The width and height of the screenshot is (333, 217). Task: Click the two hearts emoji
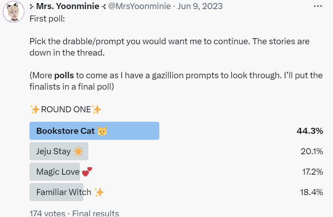(x=87, y=172)
